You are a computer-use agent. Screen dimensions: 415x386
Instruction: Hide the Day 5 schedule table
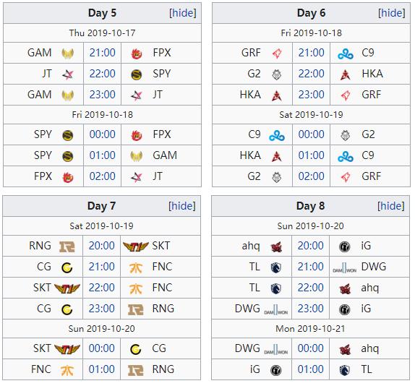click(183, 13)
